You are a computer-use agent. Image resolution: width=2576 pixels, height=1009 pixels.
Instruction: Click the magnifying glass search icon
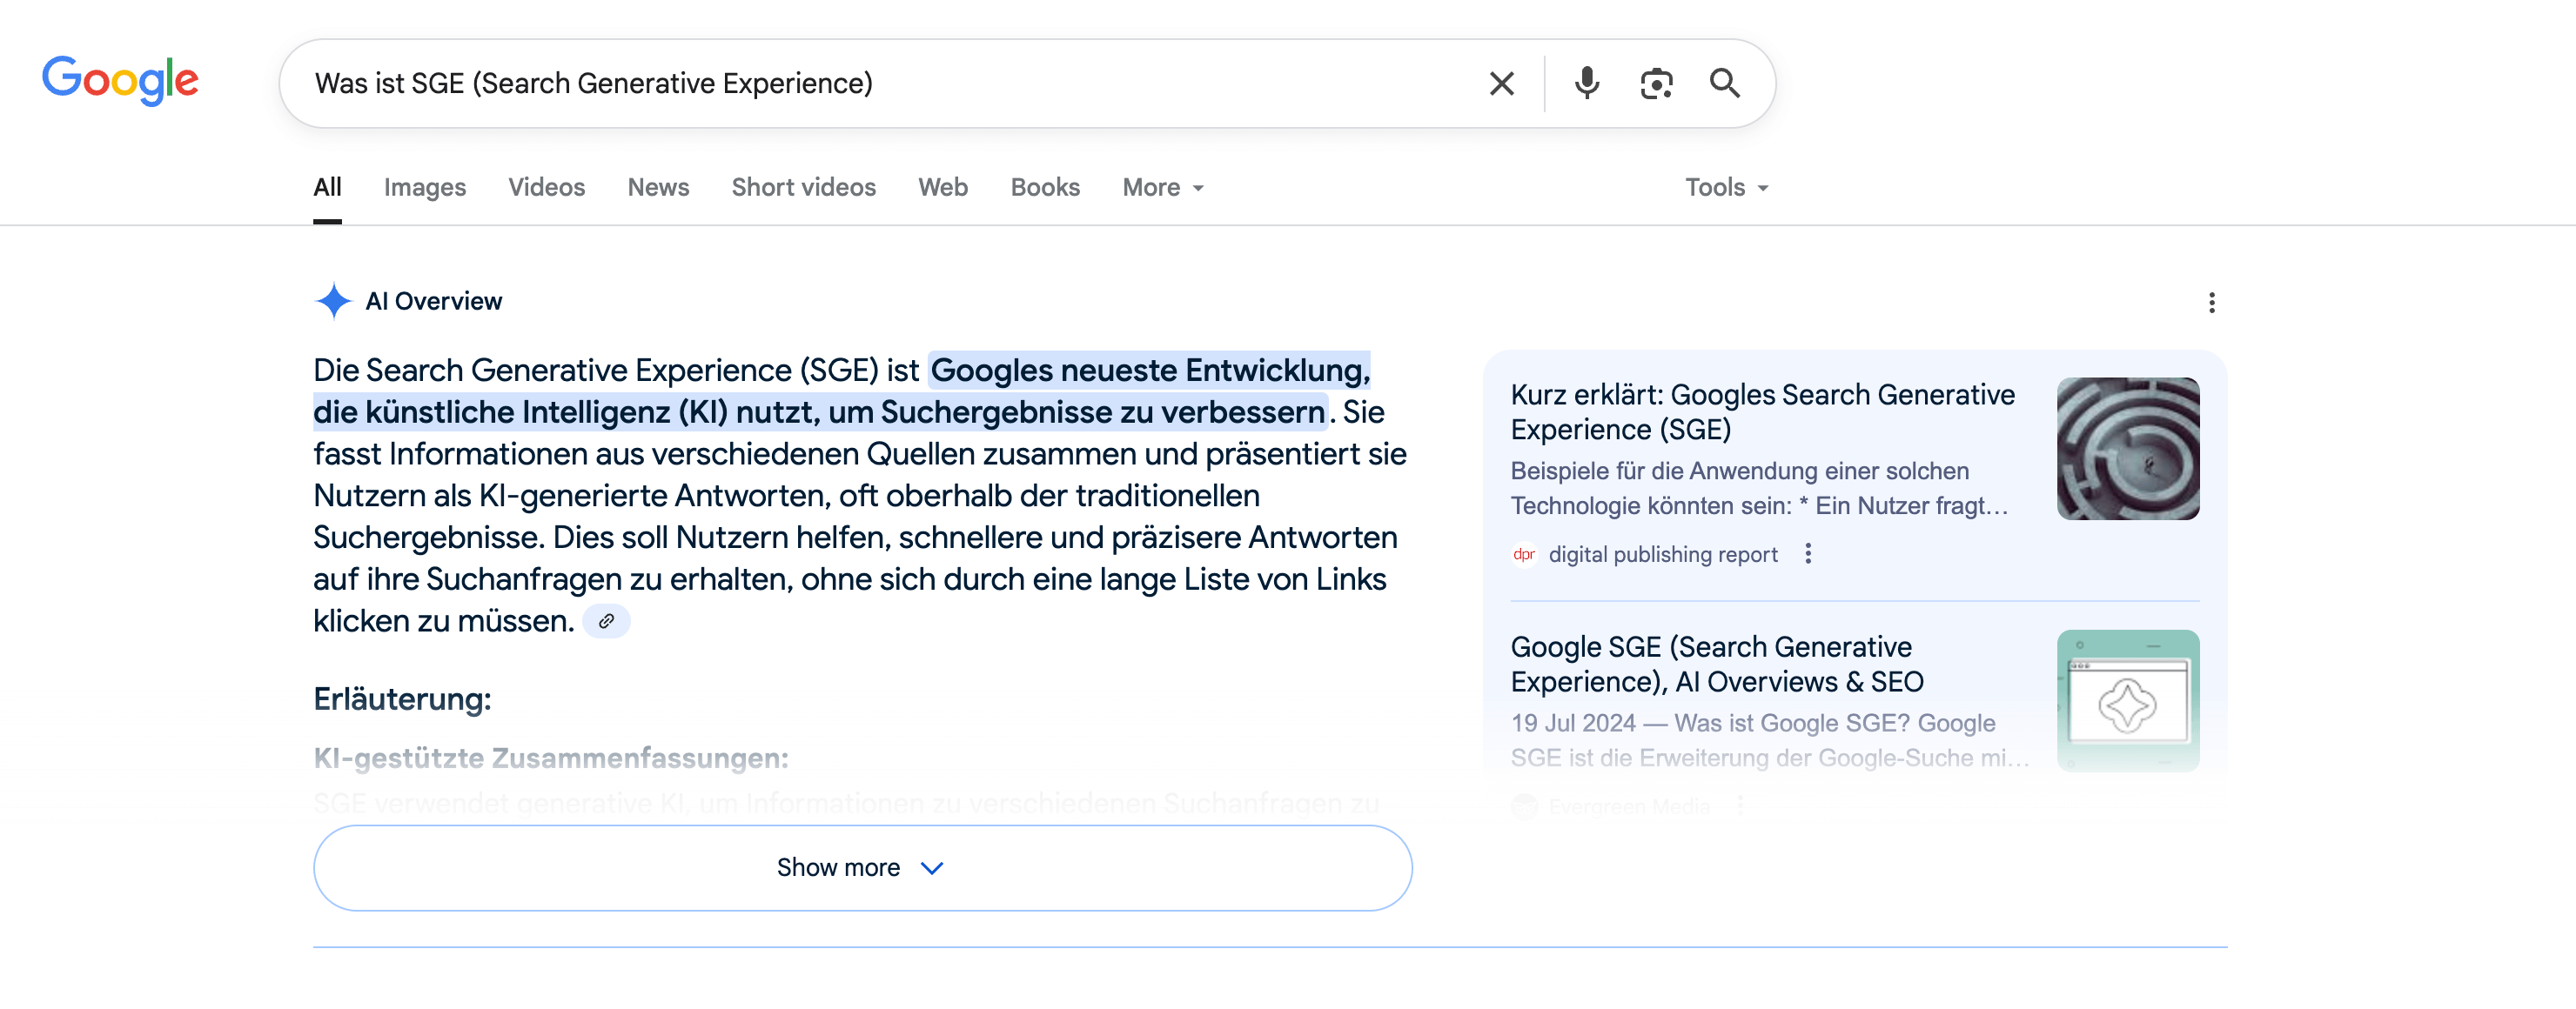(x=1725, y=84)
